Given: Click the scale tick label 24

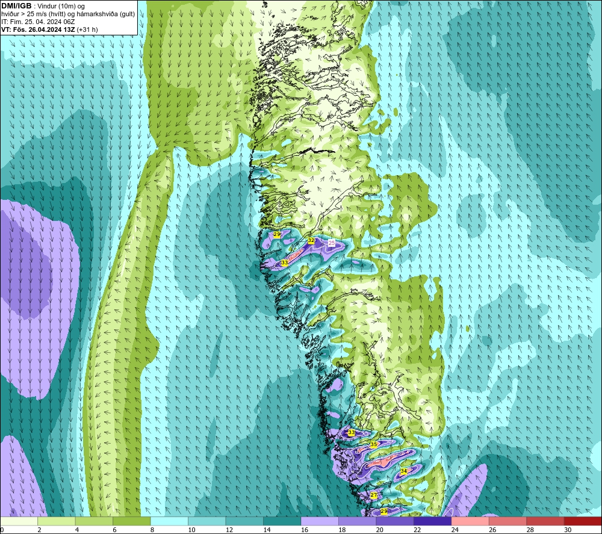Looking at the screenshot, I should coord(455,530).
